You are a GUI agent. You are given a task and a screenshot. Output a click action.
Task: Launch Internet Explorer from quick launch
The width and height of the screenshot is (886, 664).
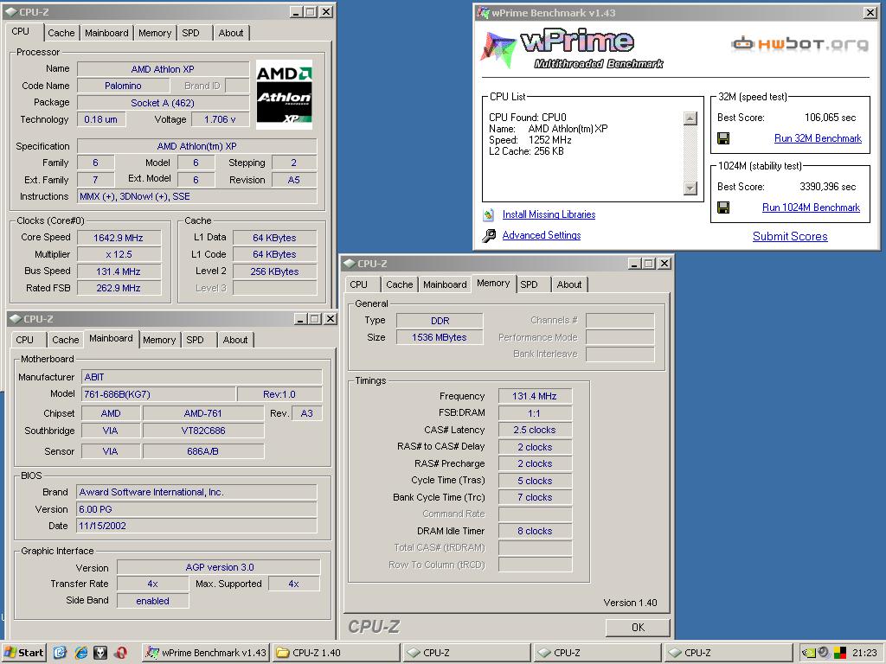(80, 653)
